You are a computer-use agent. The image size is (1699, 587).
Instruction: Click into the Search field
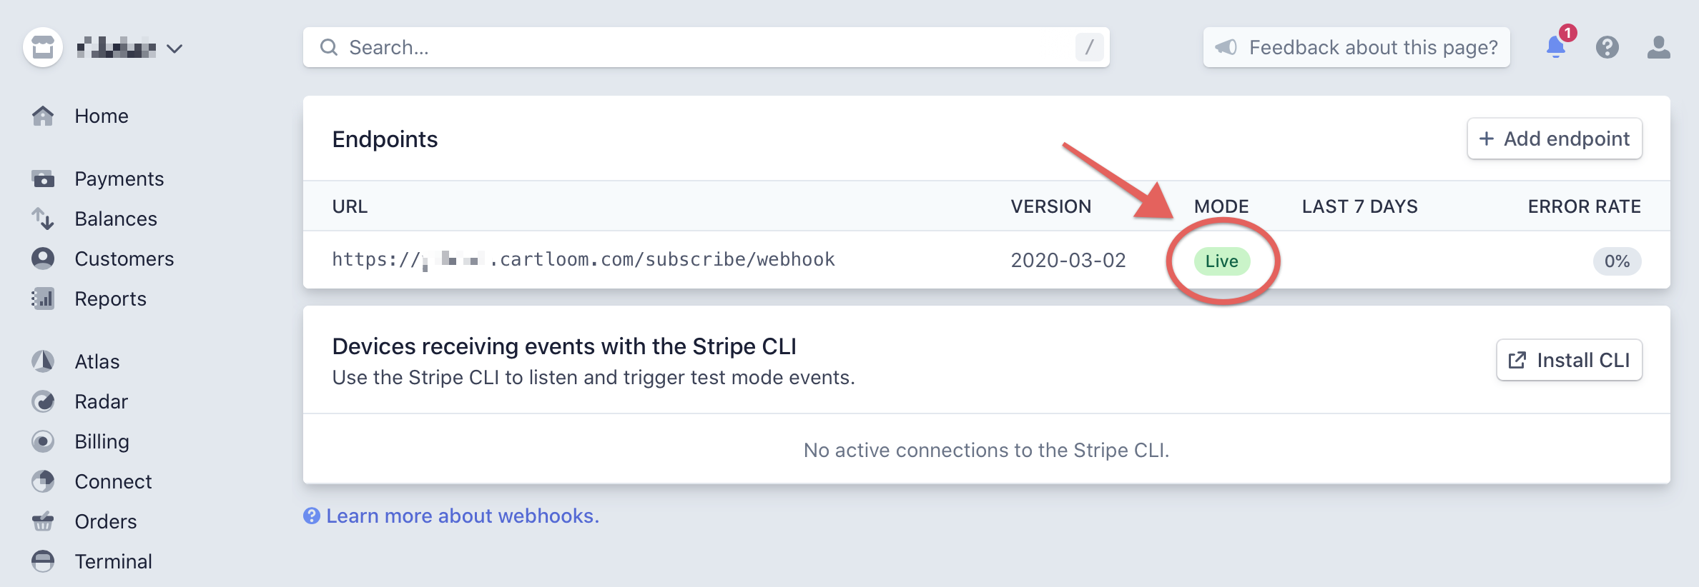coord(706,47)
